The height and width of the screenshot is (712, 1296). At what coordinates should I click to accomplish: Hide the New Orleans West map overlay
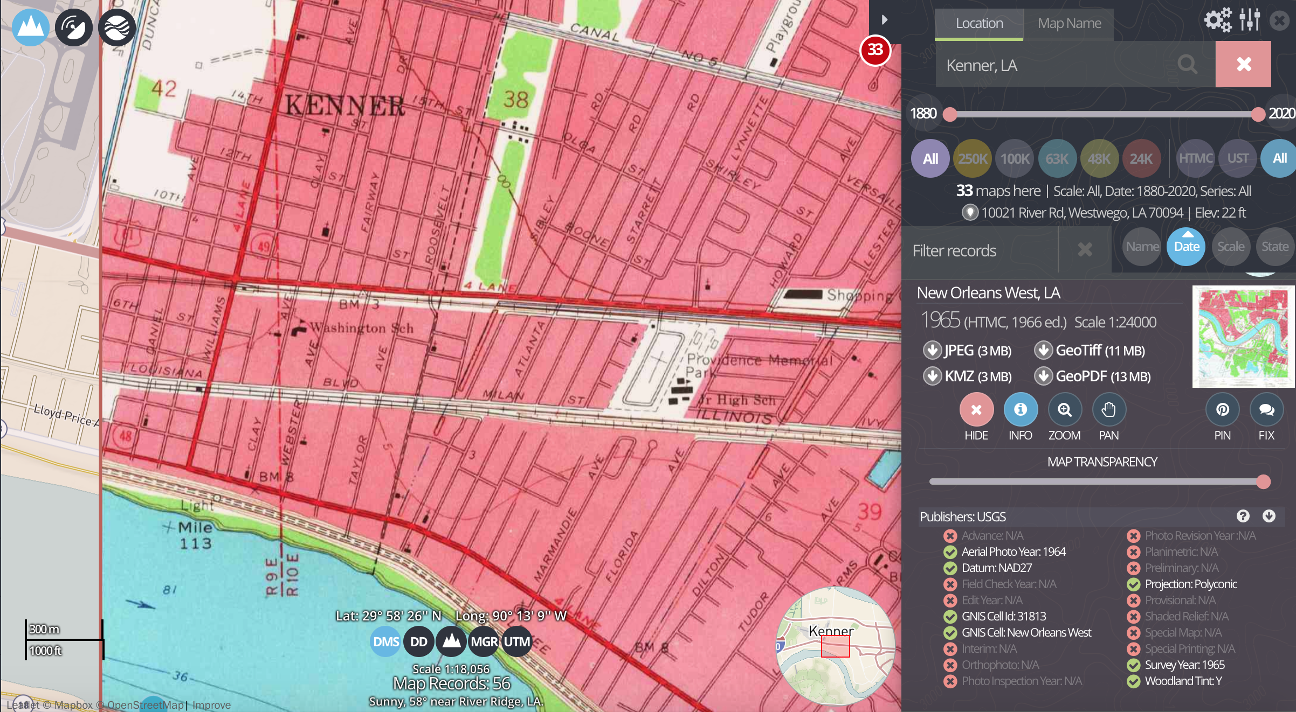click(976, 410)
